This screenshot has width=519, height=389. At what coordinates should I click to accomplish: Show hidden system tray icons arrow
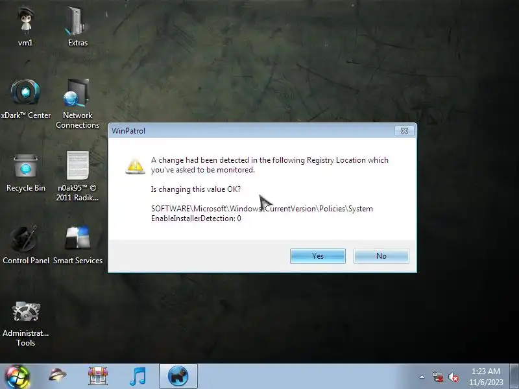422,377
